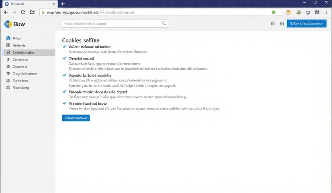
Task: Click the blue button below the cookie options
Action: [x=76, y=118]
